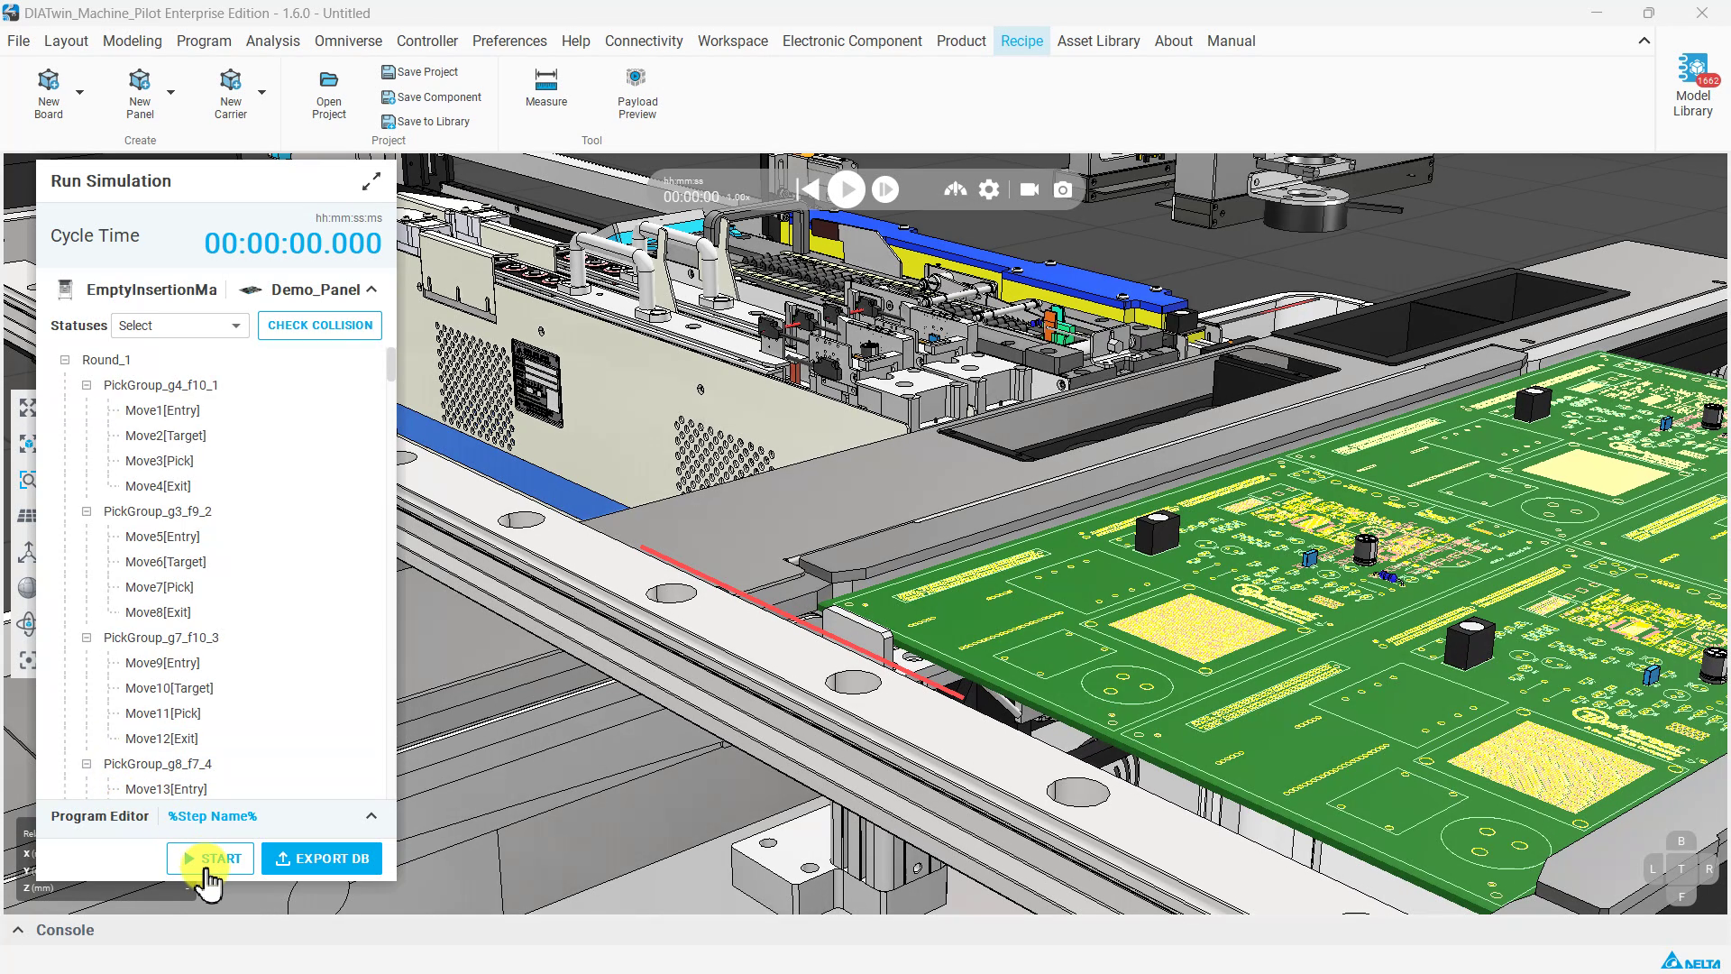Click the center-focus icon in the viewport sidebar

[27, 660]
